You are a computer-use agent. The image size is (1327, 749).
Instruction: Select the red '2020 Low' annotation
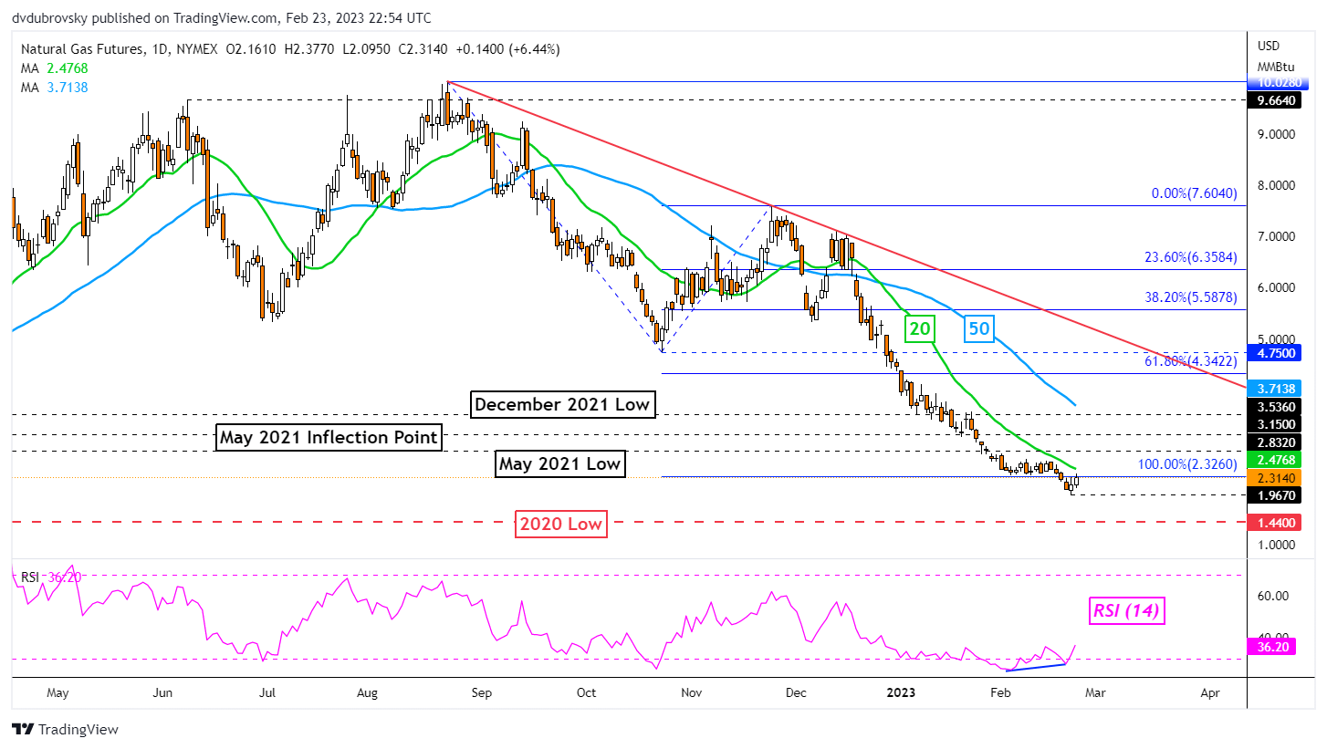(560, 524)
